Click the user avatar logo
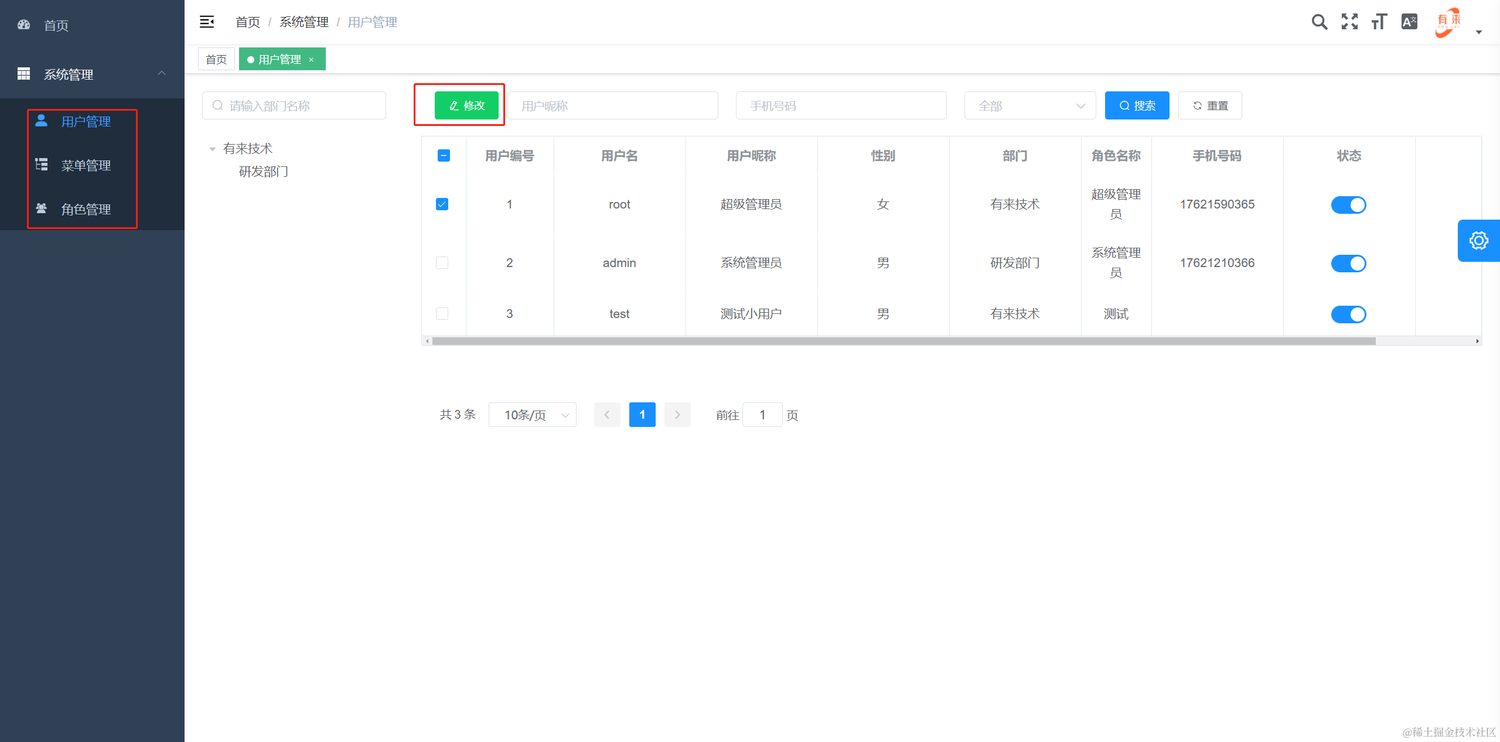1500x742 pixels. [x=1448, y=22]
